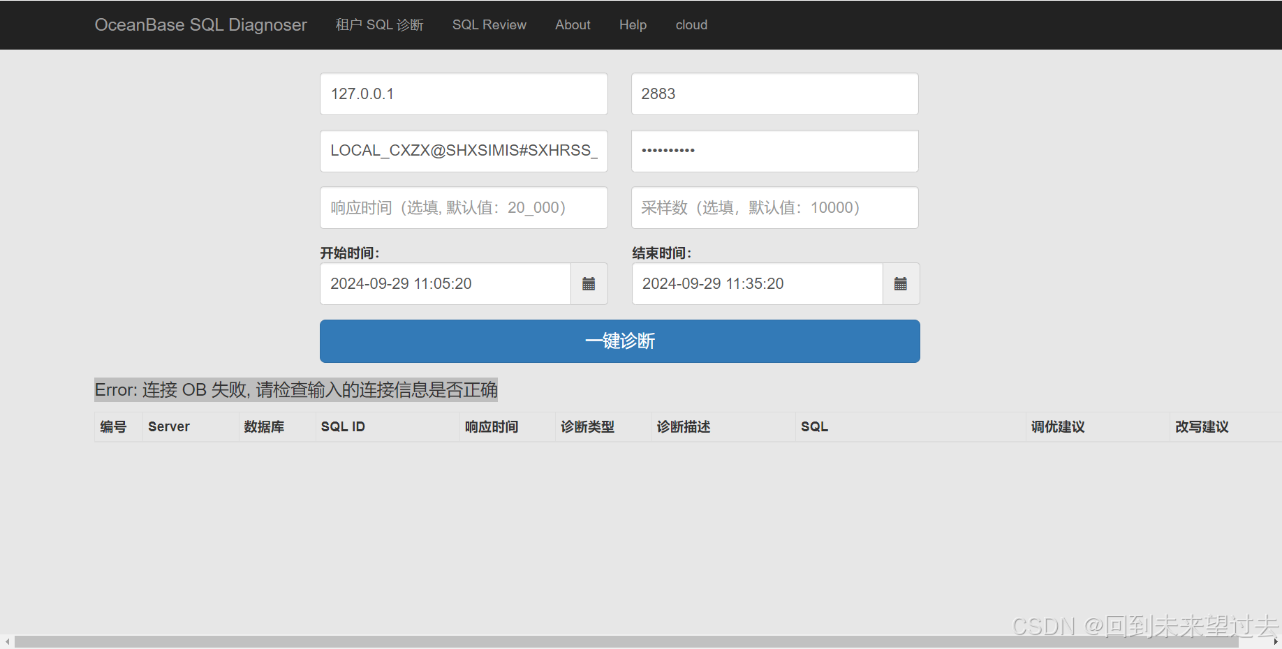Click the masked password field
The width and height of the screenshot is (1282, 649).
774,151
